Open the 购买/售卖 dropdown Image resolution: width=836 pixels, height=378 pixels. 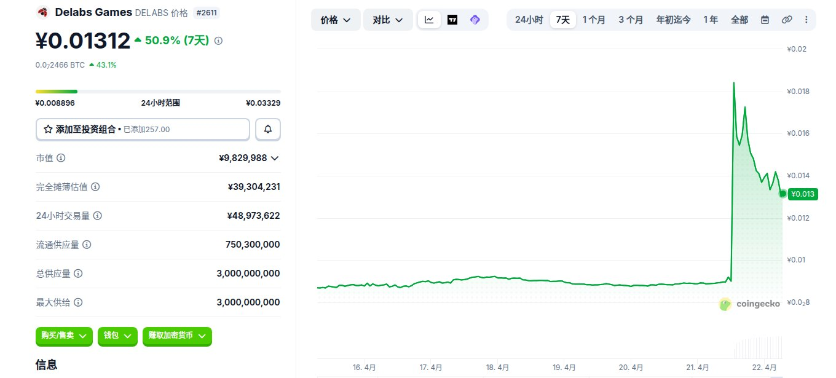coord(65,336)
